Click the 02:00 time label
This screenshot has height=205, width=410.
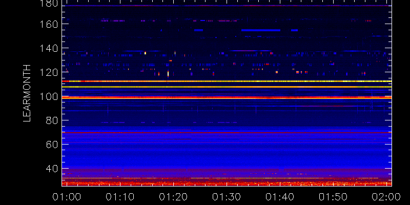(x=386, y=197)
